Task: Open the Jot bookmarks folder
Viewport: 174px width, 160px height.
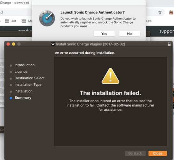Action: click(x=11, y=21)
